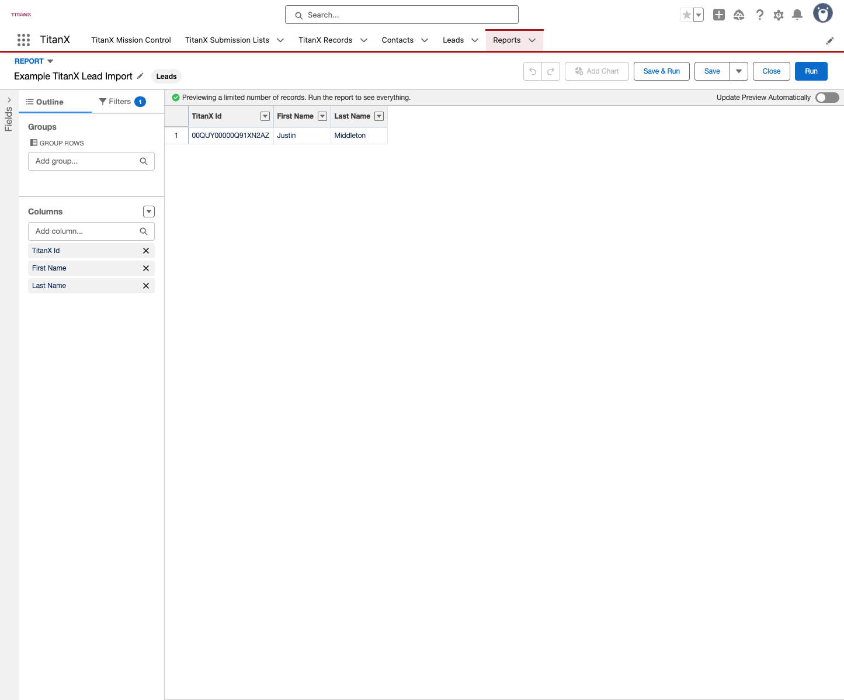
Task: Open the App Launcher grid icon
Action: click(23, 40)
